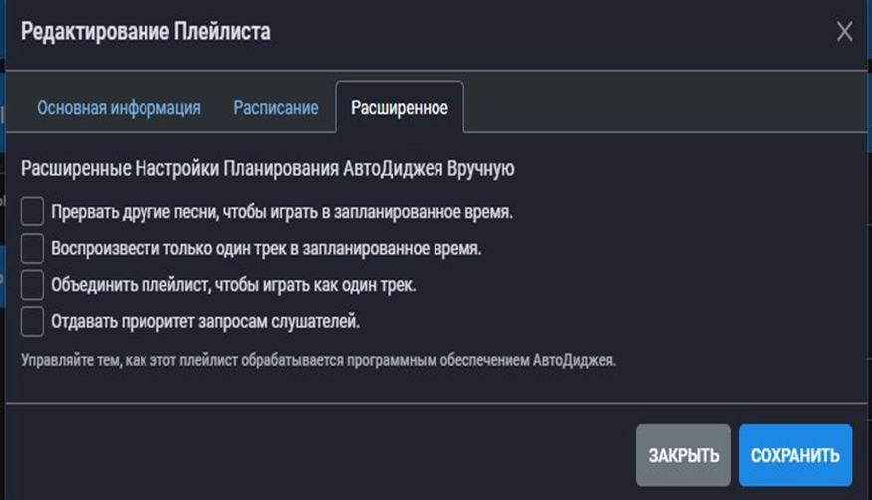Enable the interrupt other songs checkbox
872x500 pixels.
point(33,211)
